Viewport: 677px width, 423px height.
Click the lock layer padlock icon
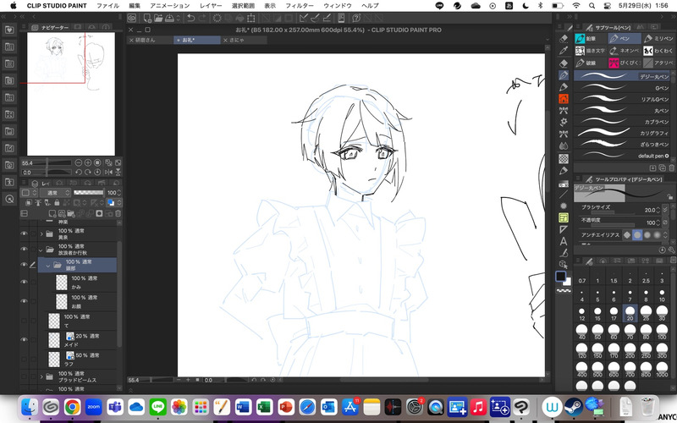(57, 202)
